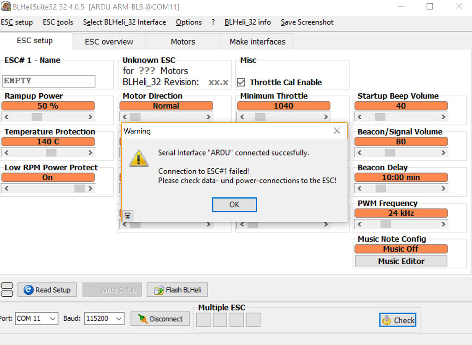Dismiss the warning by clicking OK
Image resolution: width=472 pixels, height=345 pixels.
pyautogui.click(x=234, y=204)
